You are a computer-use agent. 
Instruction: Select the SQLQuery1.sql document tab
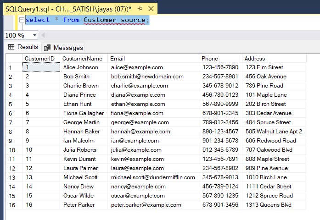coord(80,9)
